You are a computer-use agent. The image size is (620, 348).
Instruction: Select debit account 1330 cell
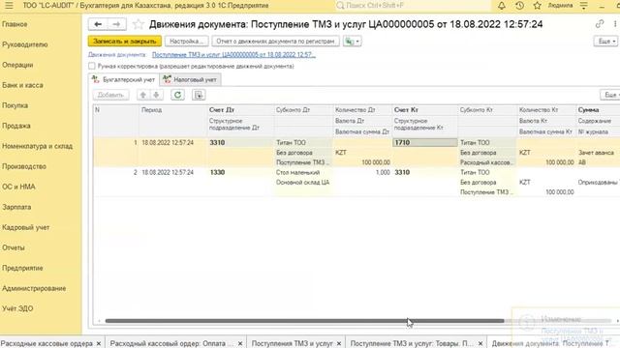click(240, 172)
